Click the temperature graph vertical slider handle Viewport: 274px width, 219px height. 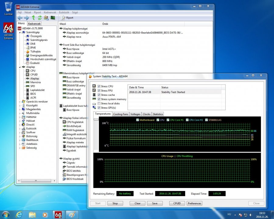[x=96, y=120]
